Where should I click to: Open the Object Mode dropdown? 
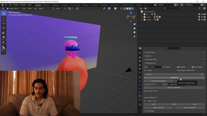(x=14, y=9)
